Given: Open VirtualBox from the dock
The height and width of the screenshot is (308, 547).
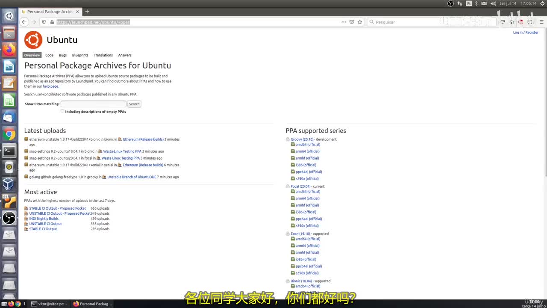Looking at the screenshot, I should tap(9, 184).
